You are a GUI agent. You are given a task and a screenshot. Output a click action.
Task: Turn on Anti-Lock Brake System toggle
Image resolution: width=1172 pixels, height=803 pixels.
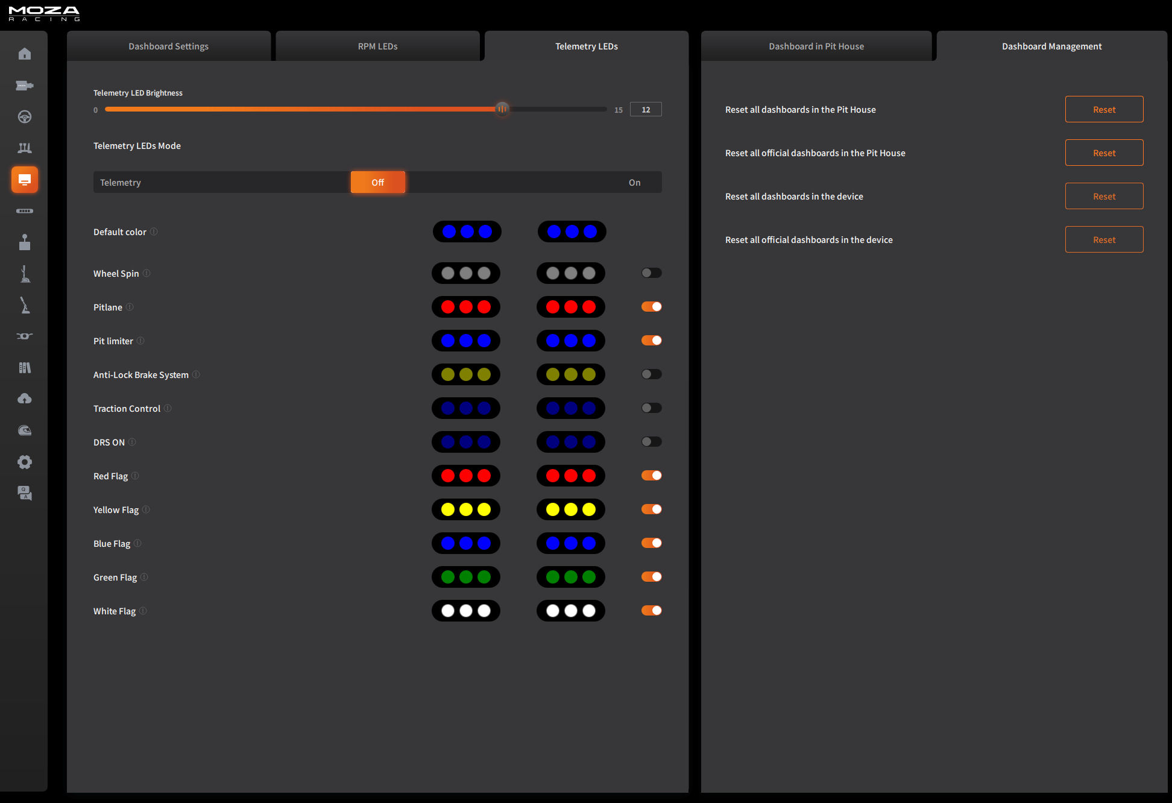(x=651, y=374)
